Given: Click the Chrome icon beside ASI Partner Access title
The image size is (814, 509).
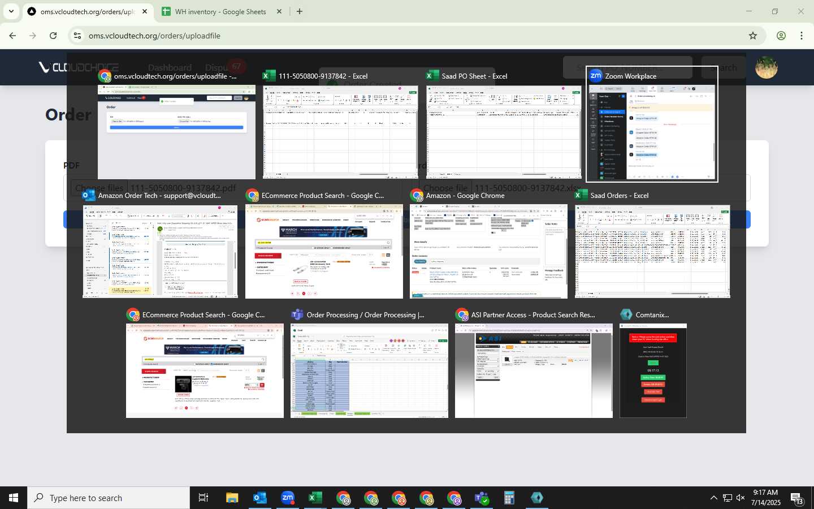Looking at the screenshot, I should point(462,314).
